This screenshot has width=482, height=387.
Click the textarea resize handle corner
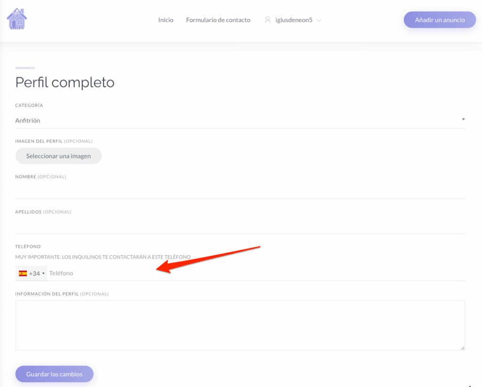tap(463, 348)
